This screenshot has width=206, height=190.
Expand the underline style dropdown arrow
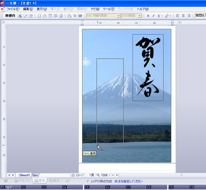coord(162,16)
